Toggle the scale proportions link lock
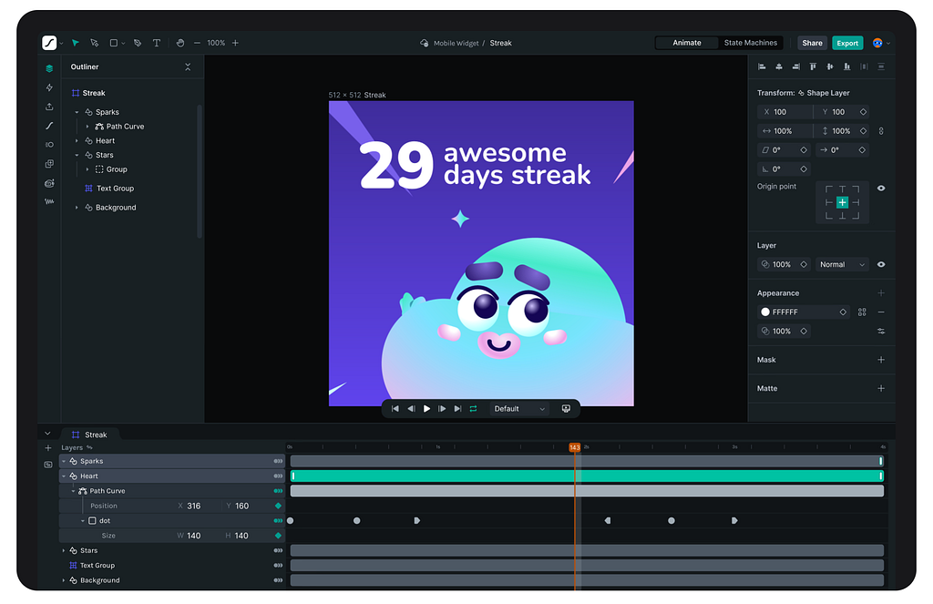Image resolution: width=933 pixels, height=604 pixels. point(881,131)
